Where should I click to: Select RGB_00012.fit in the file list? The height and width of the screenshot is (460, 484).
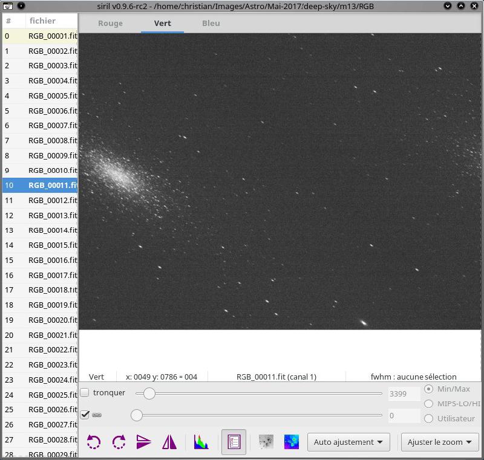click(40, 201)
